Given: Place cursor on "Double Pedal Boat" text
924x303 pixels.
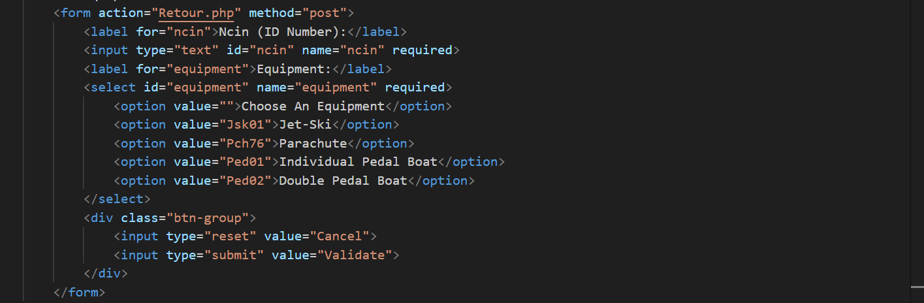Looking at the screenshot, I should click(x=343, y=181).
